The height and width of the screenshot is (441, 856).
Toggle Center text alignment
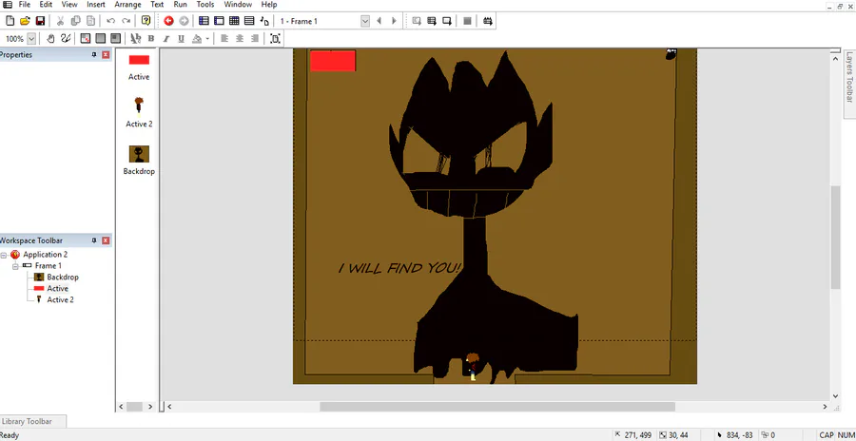pos(240,38)
